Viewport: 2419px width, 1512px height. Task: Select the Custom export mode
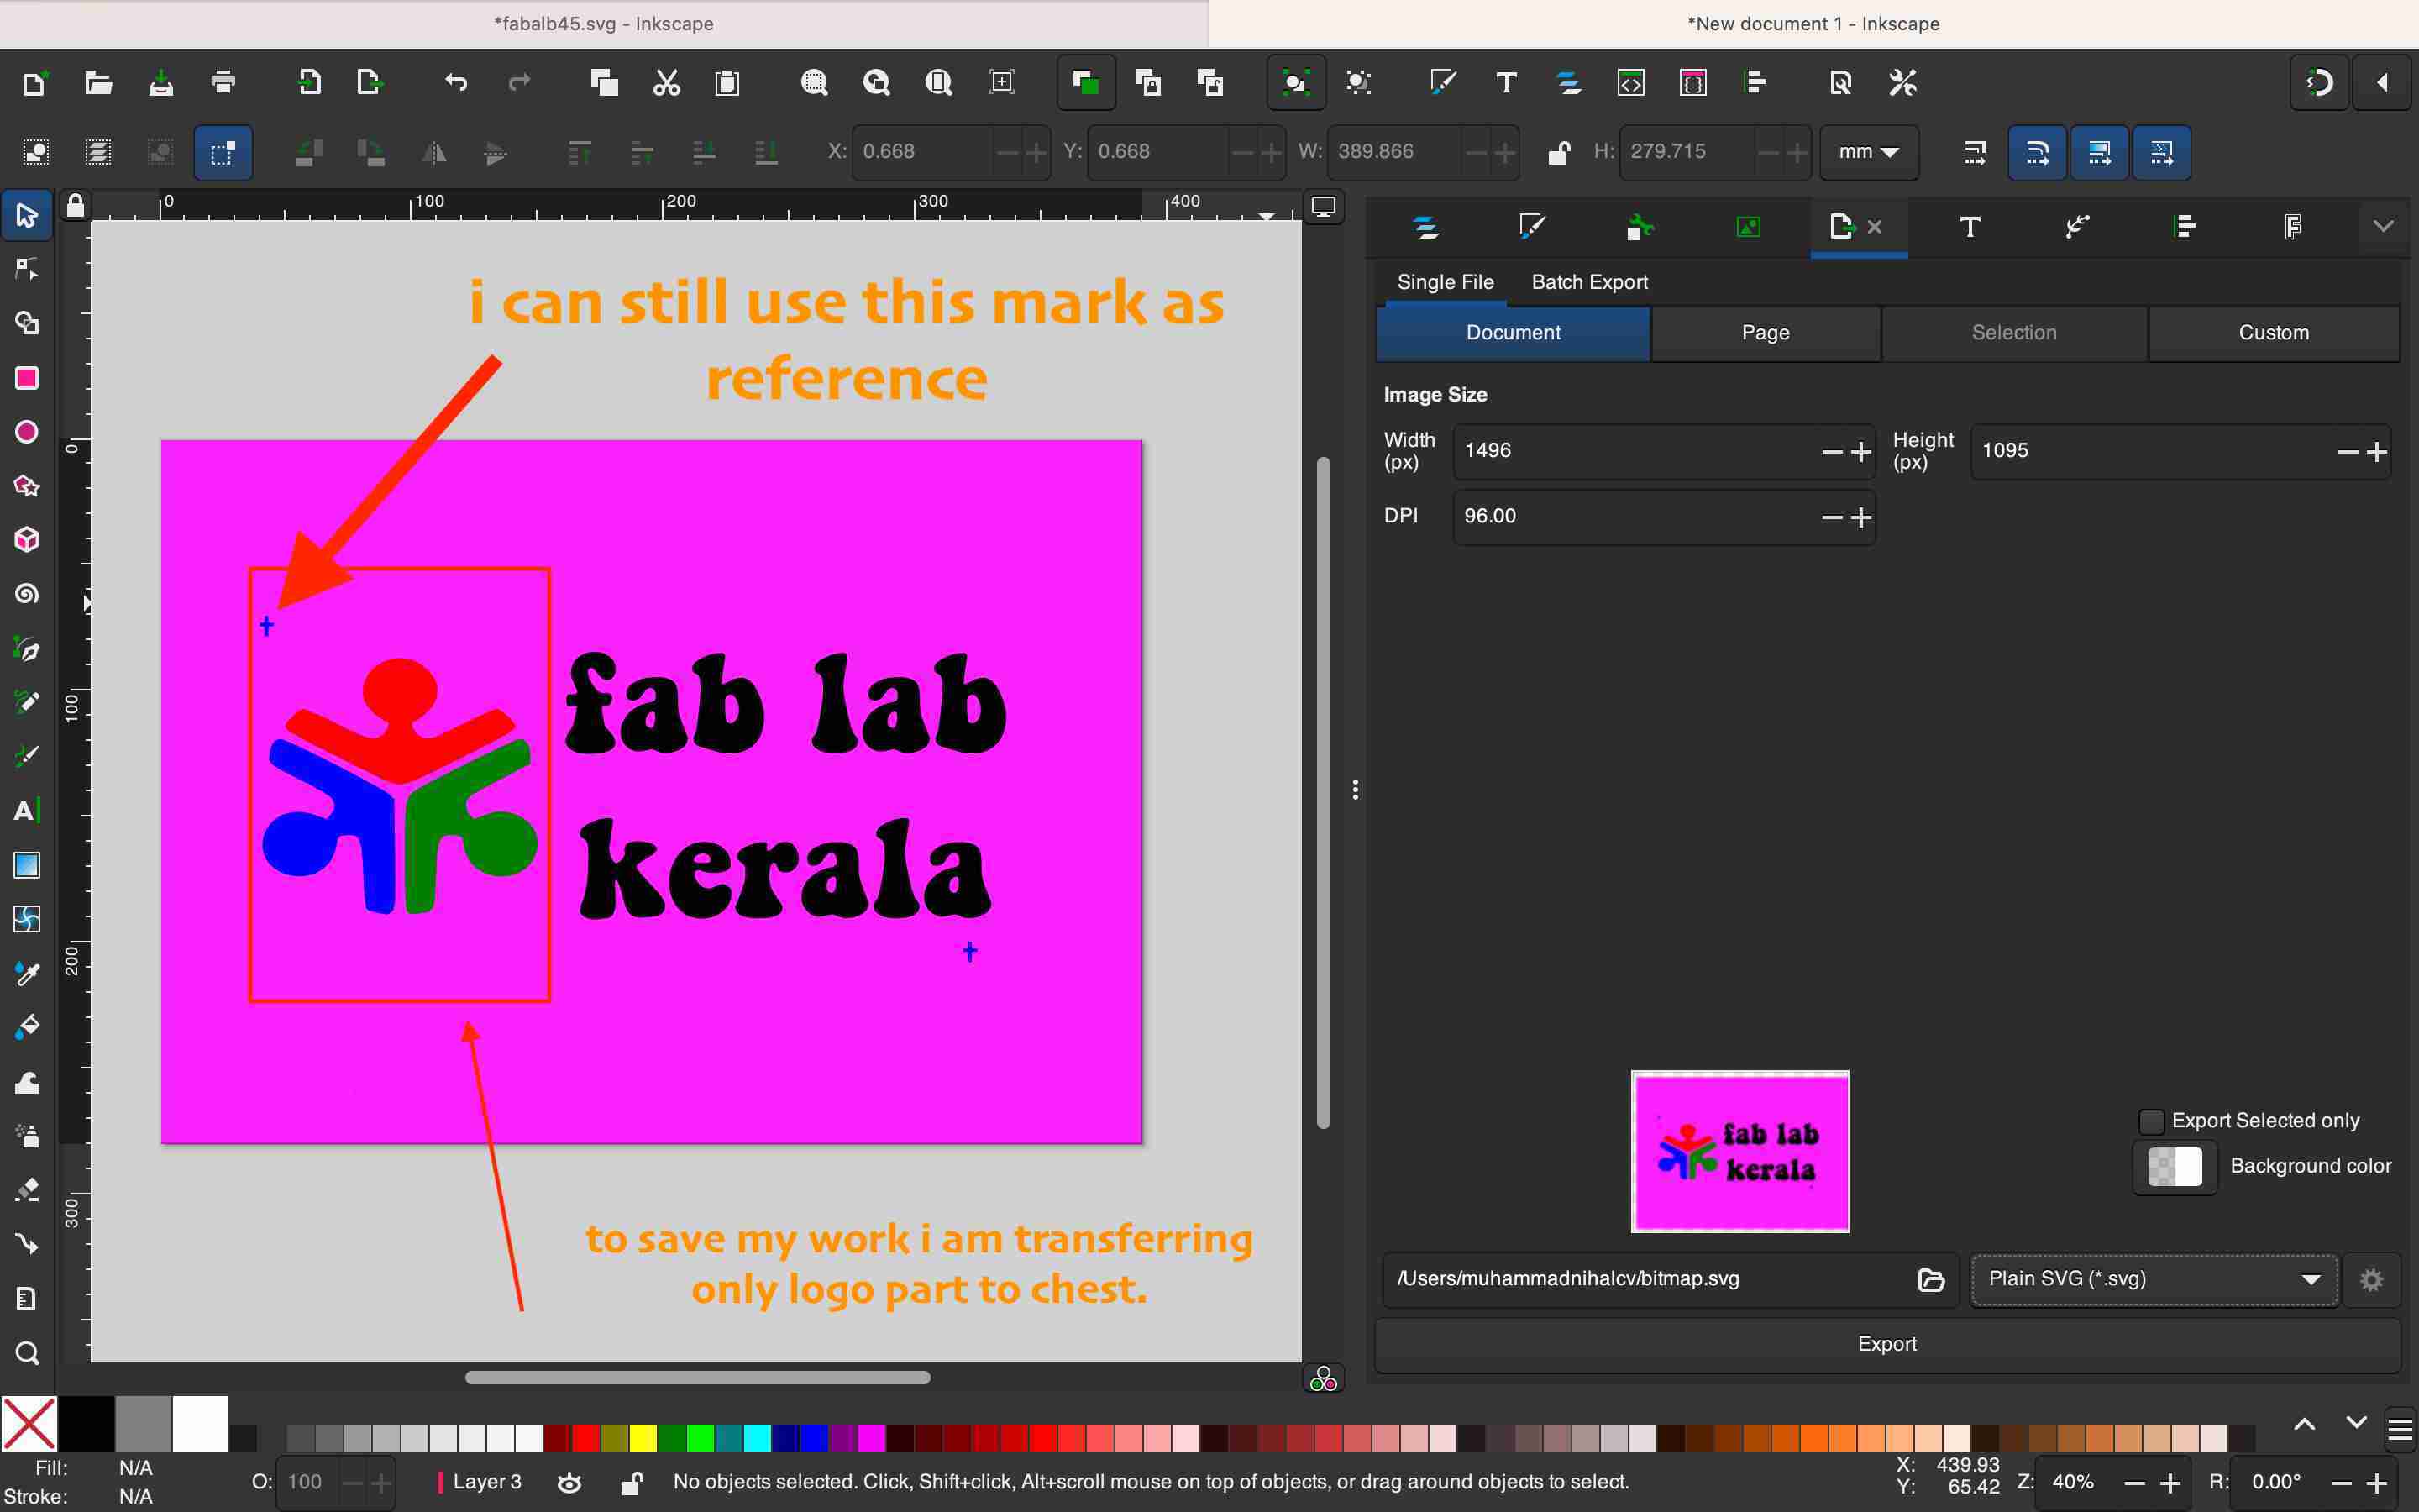[x=2273, y=333]
